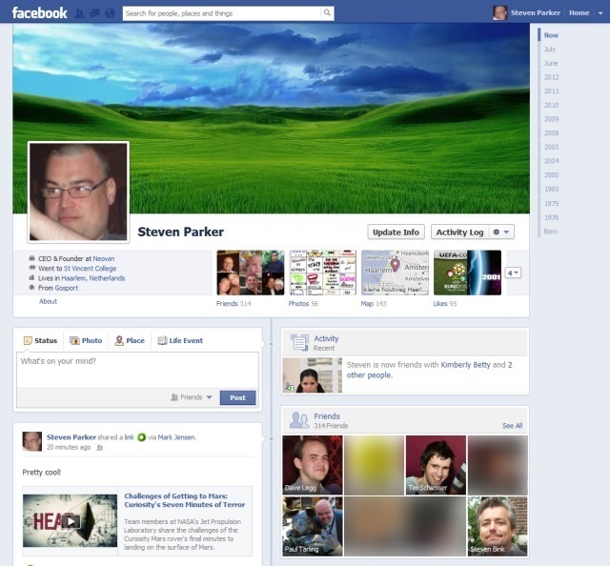Click the Update Info button
Viewport: 610px width, 566px height.
pos(396,232)
